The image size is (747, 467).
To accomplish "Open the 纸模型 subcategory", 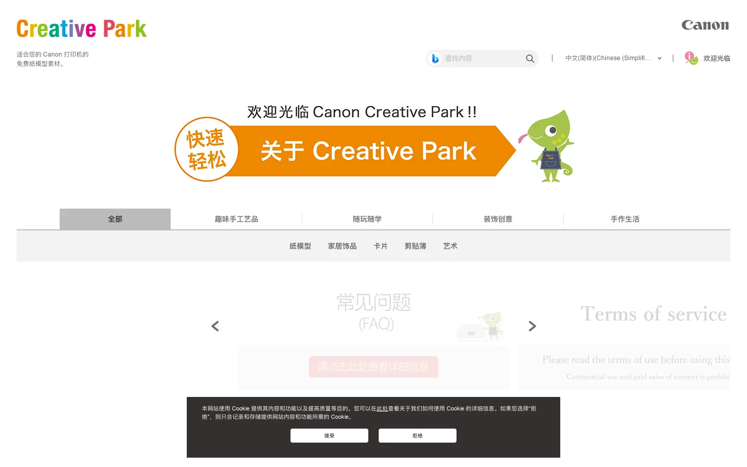I will [x=300, y=246].
